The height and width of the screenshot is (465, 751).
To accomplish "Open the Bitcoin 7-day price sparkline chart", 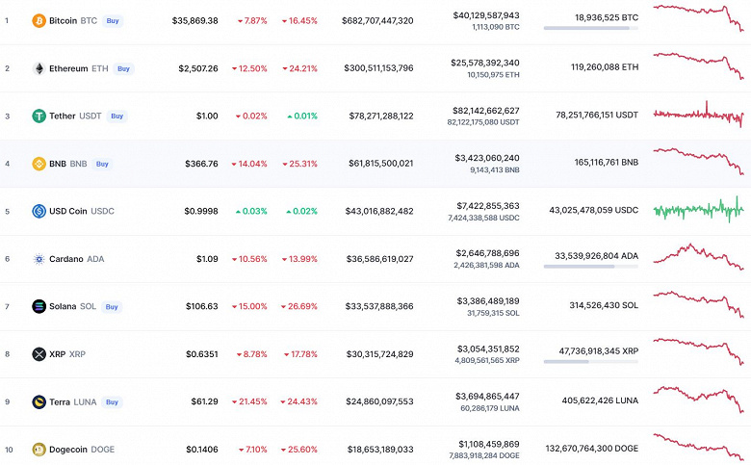I will (698, 19).
